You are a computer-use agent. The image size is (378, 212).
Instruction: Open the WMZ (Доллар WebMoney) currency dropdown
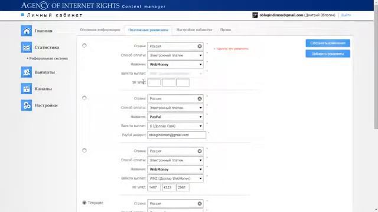175,178
